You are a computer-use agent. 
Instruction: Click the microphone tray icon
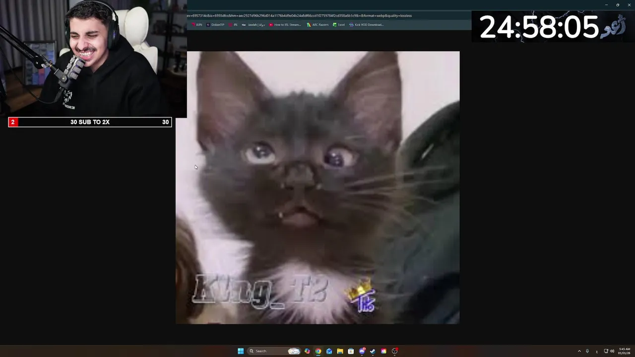tap(587, 351)
